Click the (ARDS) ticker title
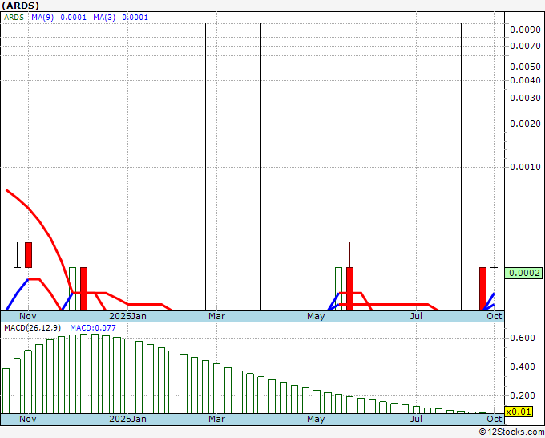The height and width of the screenshot is (438, 545). tap(20, 5)
